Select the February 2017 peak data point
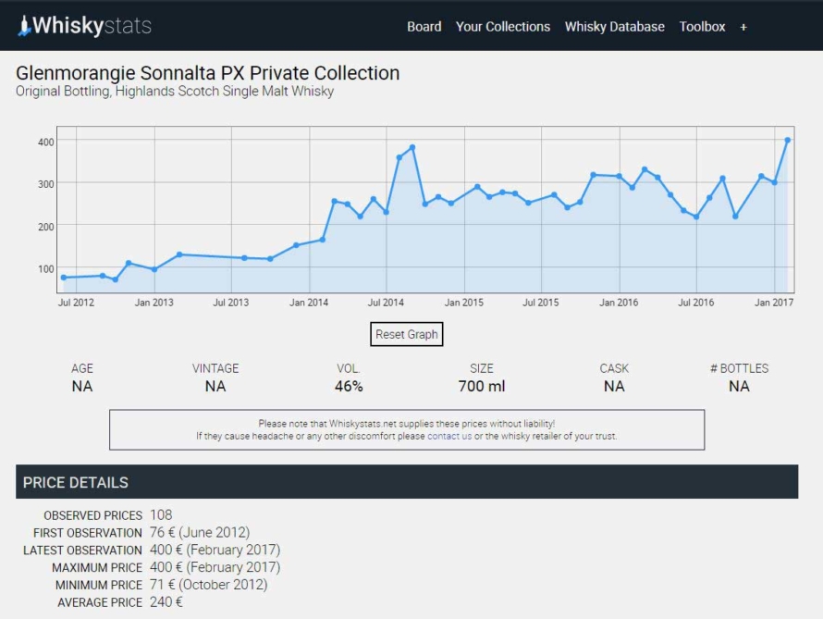This screenshot has width=823, height=619. (x=787, y=141)
